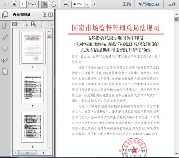Open the document page icon panel
Viewport: 179px width, 158px height.
point(5,71)
